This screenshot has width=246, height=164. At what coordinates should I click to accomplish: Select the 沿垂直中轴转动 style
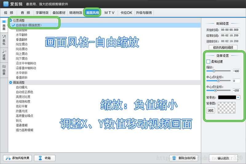tap(26, 68)
